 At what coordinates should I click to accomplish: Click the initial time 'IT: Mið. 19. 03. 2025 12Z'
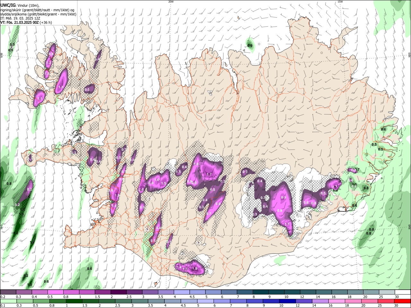pyautogui.click(x=20, y=18)
